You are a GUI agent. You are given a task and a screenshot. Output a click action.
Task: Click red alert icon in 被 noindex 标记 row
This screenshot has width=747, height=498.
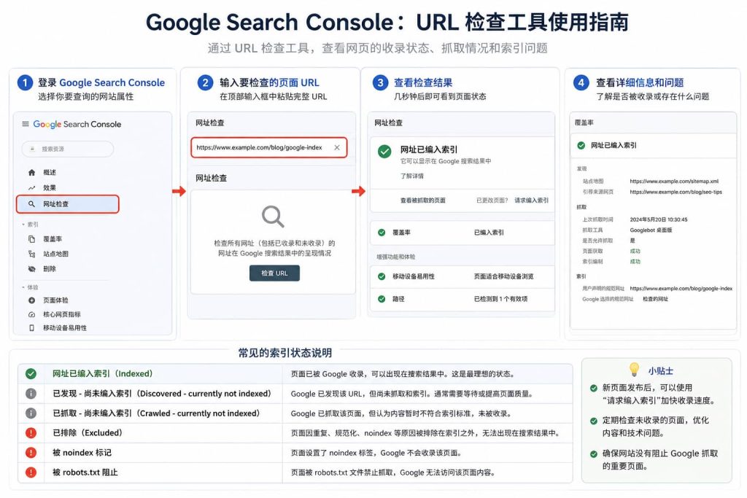click(x=31, y=453)
